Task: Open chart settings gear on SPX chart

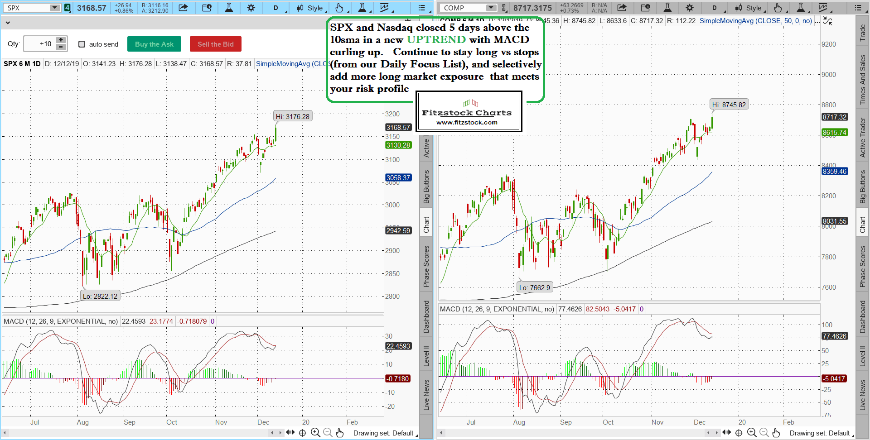Action: tap(251, 8)
